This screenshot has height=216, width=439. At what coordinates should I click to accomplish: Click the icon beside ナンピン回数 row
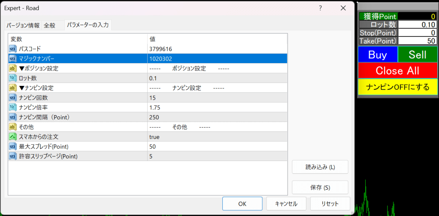[13, 97]
